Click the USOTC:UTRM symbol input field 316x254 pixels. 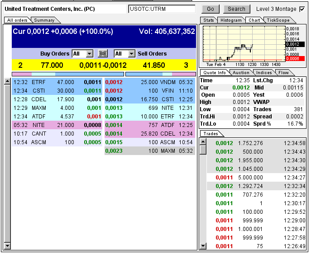click(x=162, y=9)
